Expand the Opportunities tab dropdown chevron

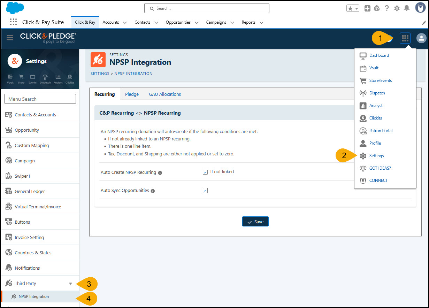coord(197,23)
